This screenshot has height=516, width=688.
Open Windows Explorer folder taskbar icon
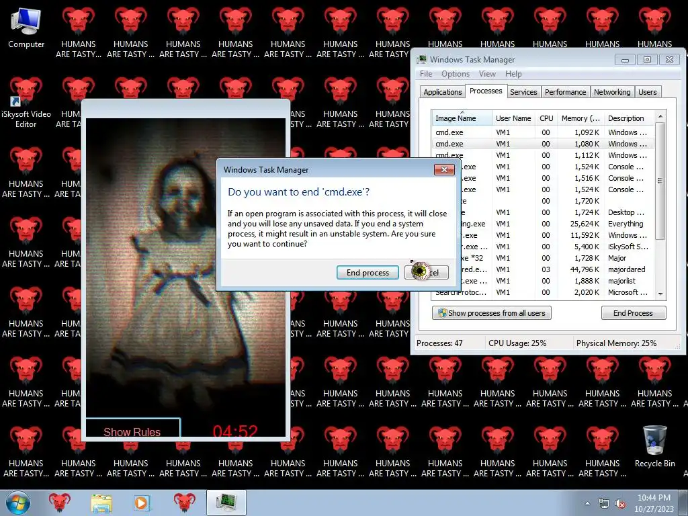point(101,503)
